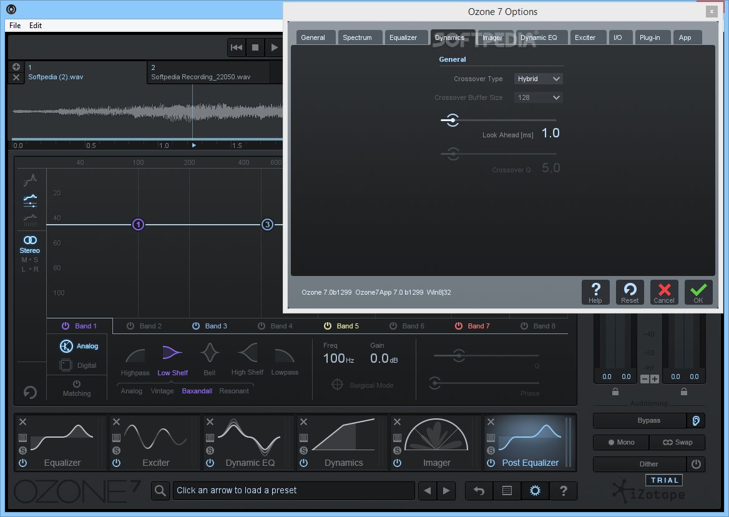
Task: Click the EQ reset circular arrow icon
Action: click(x=30, y=393)
